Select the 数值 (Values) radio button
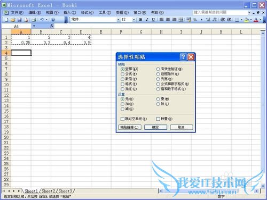Viewport: 267px width, 200px height. pyautogui.click(x=122, y=79)
